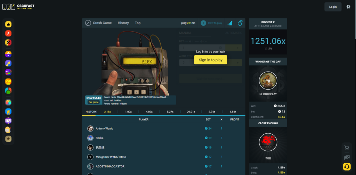Select the MANUAL betting tab

point(185,33)
